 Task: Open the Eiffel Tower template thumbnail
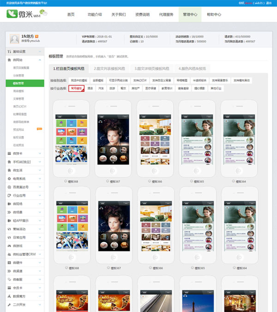[198, 301]
